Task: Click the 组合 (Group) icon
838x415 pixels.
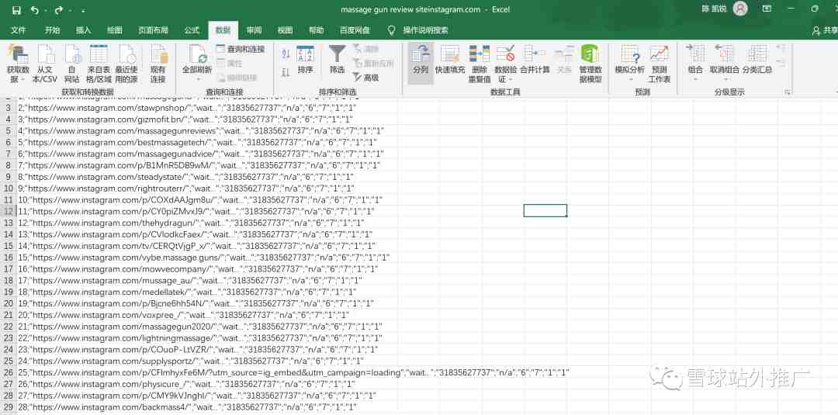Action: pyautogui.click(x=695, y=55)
